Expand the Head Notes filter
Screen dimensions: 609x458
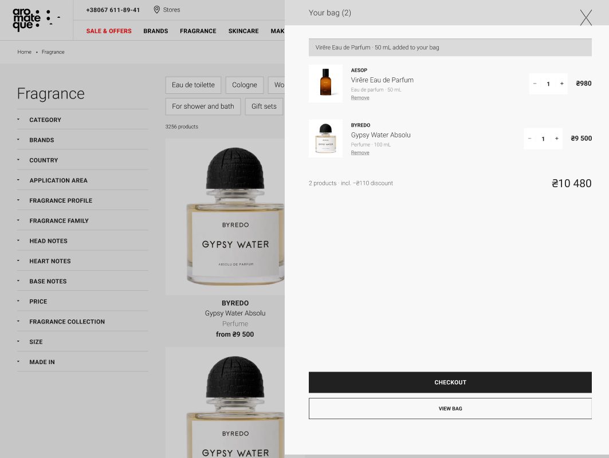[82, 241]
